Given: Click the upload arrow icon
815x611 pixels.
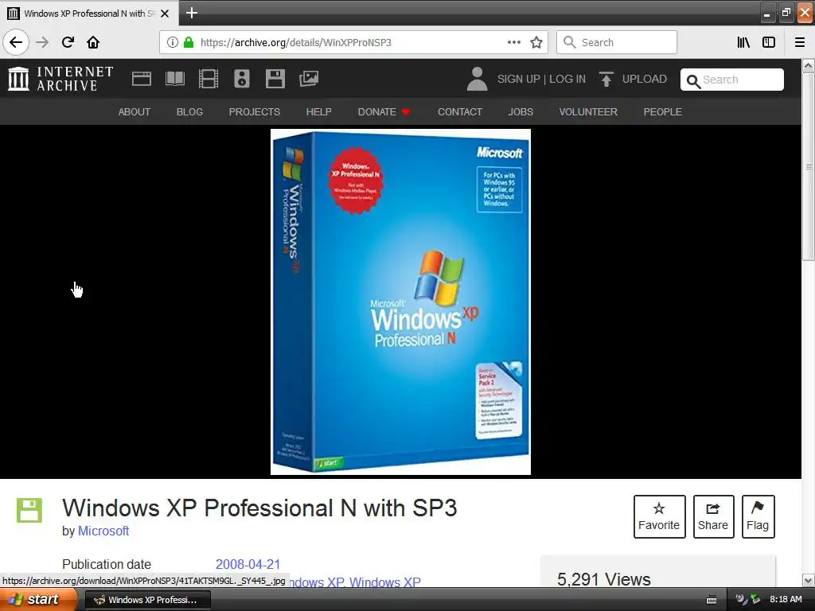Looking at the screenshot, I should pos(606,79).
